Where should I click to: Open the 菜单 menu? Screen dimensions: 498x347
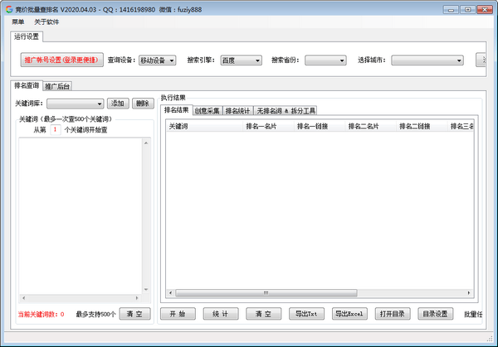[x=18, y=22]
